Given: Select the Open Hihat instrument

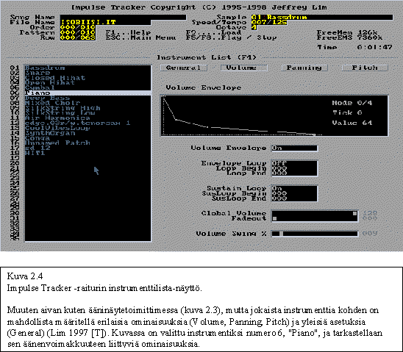Looking at the screenshot, I should tap(88, 83).
